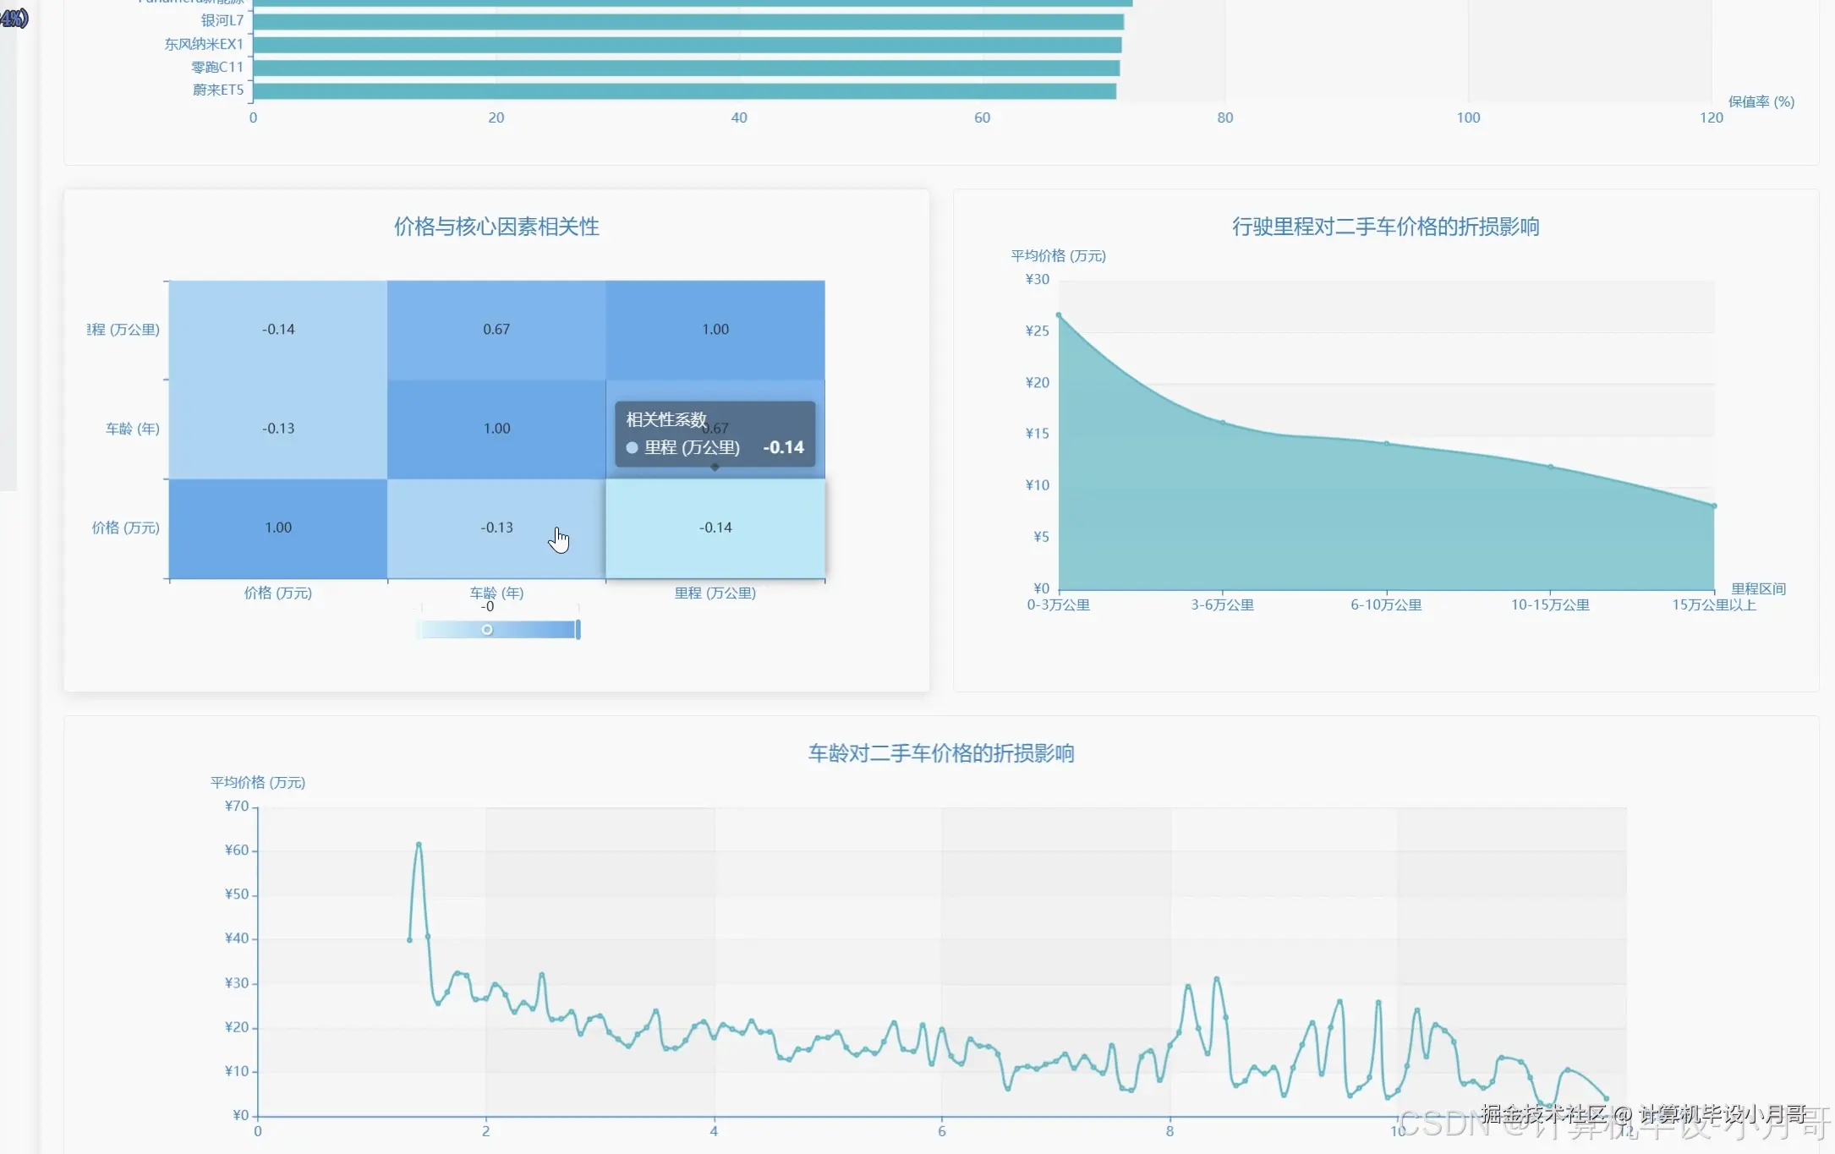Click the heatmap visualMap right handle
Viewport: 1835px width, 1154px height.
tap(578, 630)
